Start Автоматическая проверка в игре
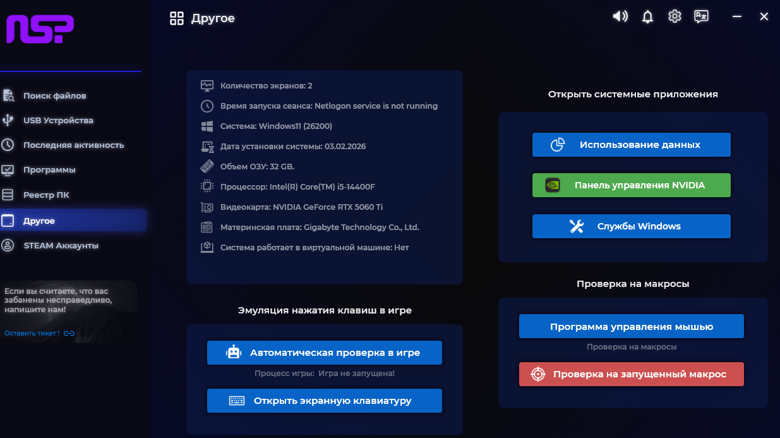The image size is (780, 438). 324,353
